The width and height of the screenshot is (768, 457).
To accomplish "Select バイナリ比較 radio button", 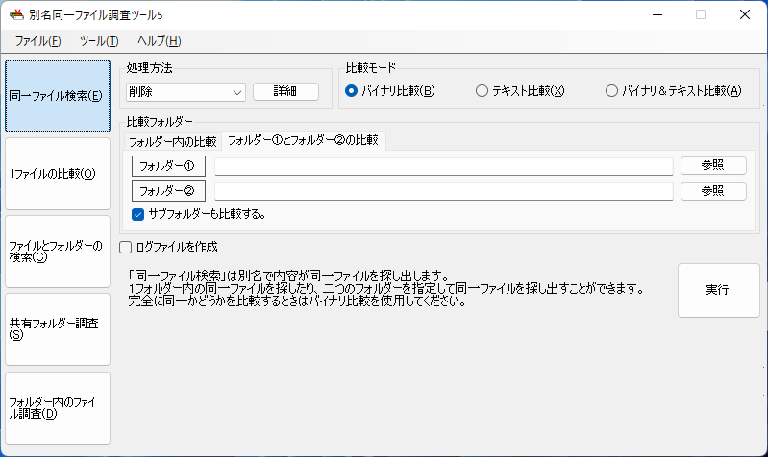I will (351, 91).
